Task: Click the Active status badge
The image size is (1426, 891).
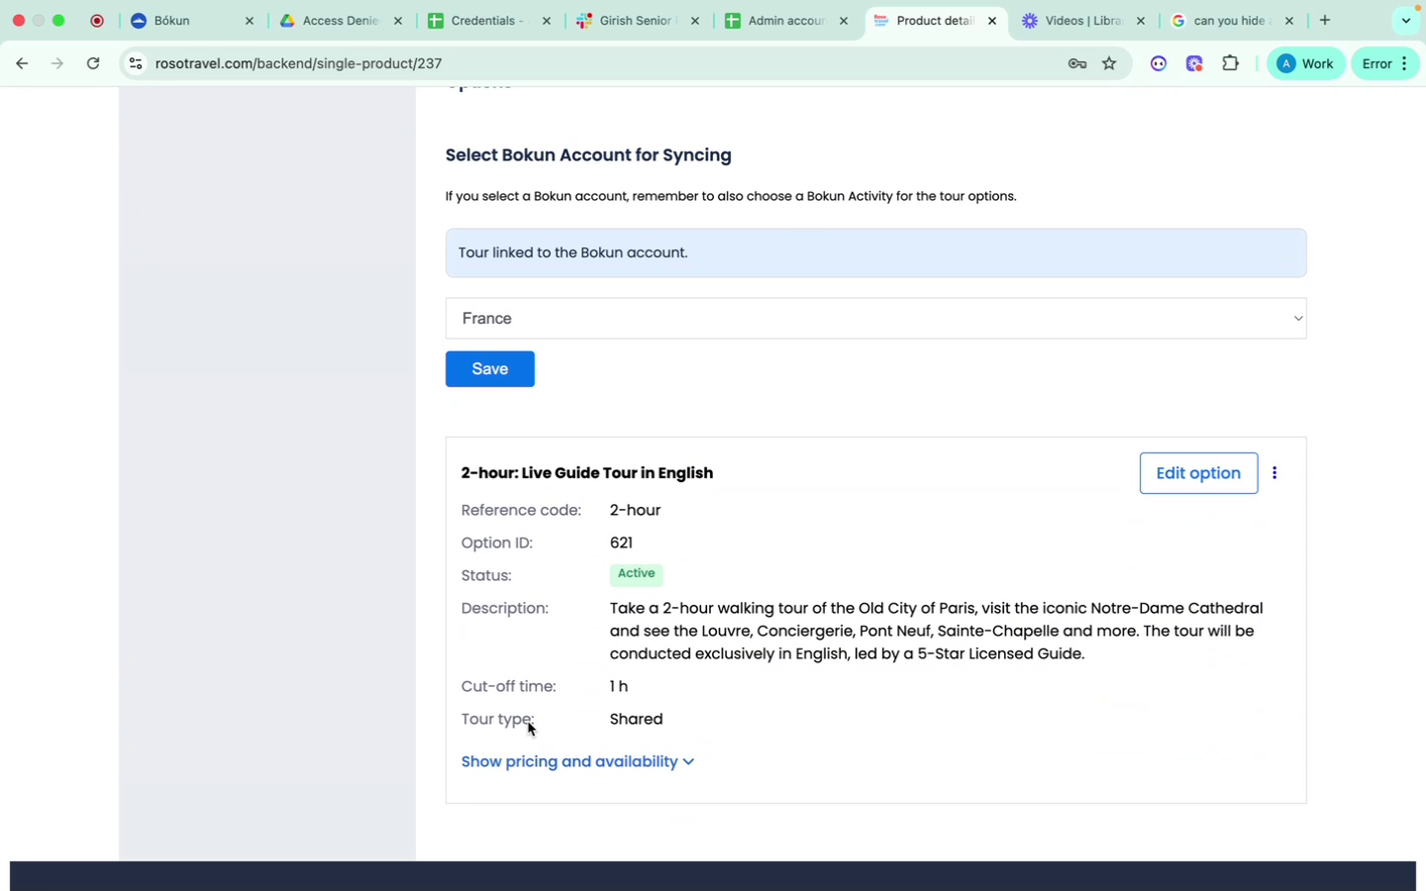Action: click(x=636, y=574)
